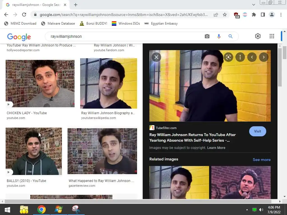Open preview image three-dot options
This screenshot has height=215, width=287.
click(240, 57)
